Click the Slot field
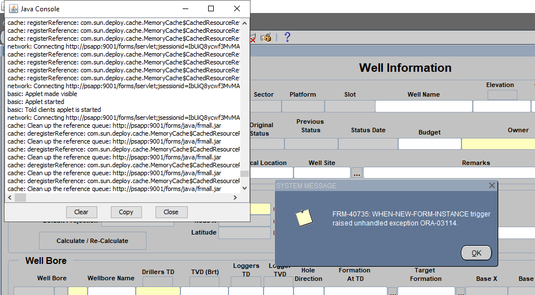 click(x=350, y=106)
